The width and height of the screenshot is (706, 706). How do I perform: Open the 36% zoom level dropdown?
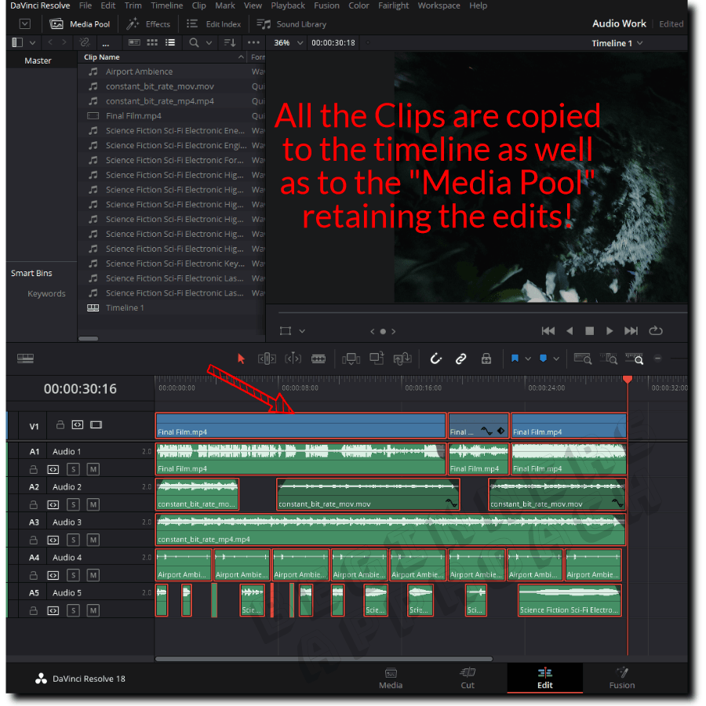[287, 42]
